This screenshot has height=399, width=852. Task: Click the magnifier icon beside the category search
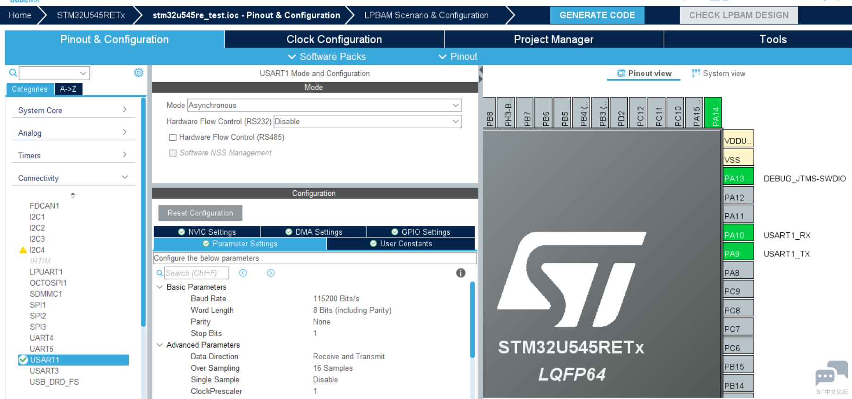coord(13,73)
